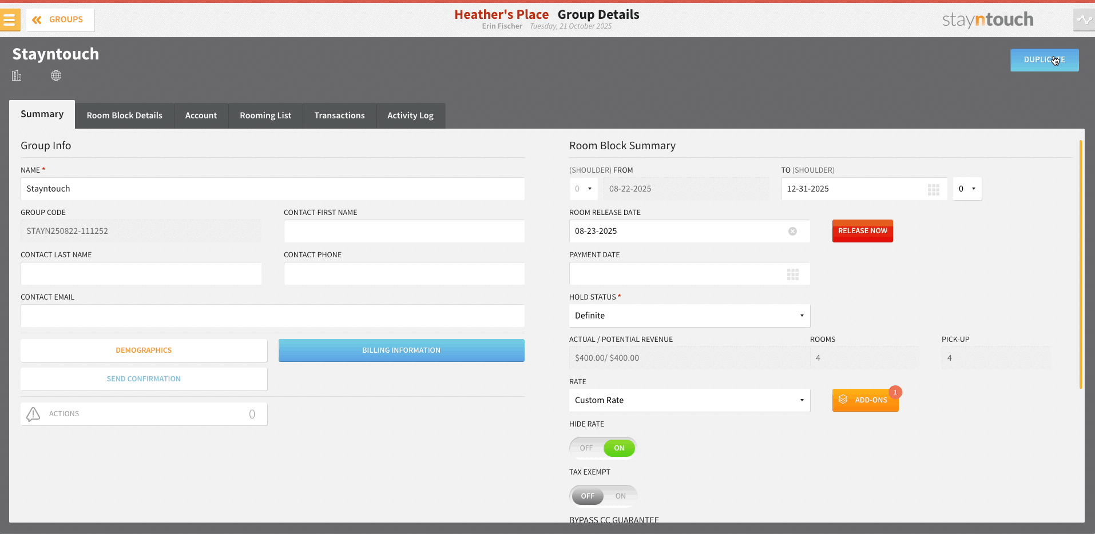The image size is (1095, 534).
Task: Click the Add-Ons count badge
Action: click(895, 392)
